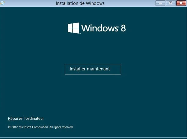Click the word maintenant on the install button
187x139 pixels.
(x=98, y=69)
